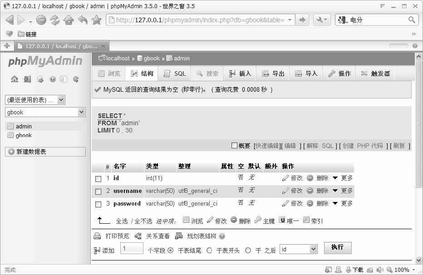Select the 于表开头 radio button

pos(209,250)
